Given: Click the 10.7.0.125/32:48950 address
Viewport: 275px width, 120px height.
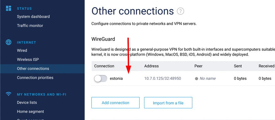Looking at the screenshot, I should pos(163,79).
